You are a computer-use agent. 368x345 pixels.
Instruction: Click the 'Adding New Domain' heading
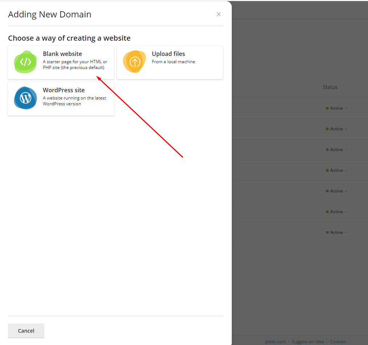click(49, 15)
